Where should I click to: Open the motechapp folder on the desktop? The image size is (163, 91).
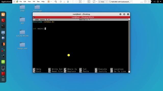coord(37,8)
